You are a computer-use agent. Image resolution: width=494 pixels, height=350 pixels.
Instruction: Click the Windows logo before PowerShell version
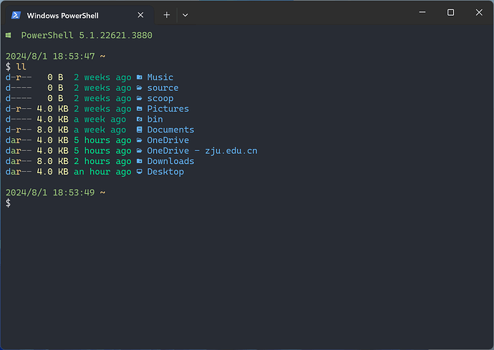[x=9, y=35]
